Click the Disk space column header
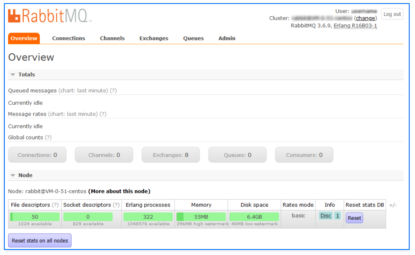 pos(254,205)
